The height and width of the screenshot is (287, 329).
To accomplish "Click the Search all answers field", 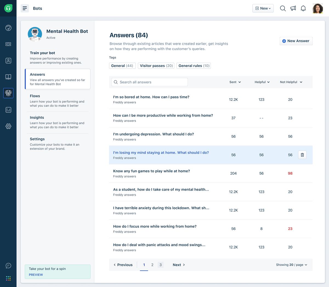I will click(x=150, y=82).
